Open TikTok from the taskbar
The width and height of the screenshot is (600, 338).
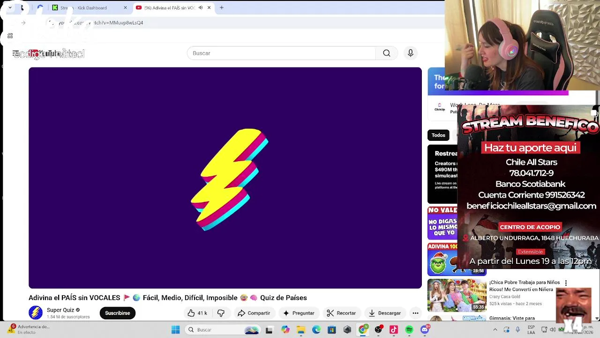coord(394,330)
